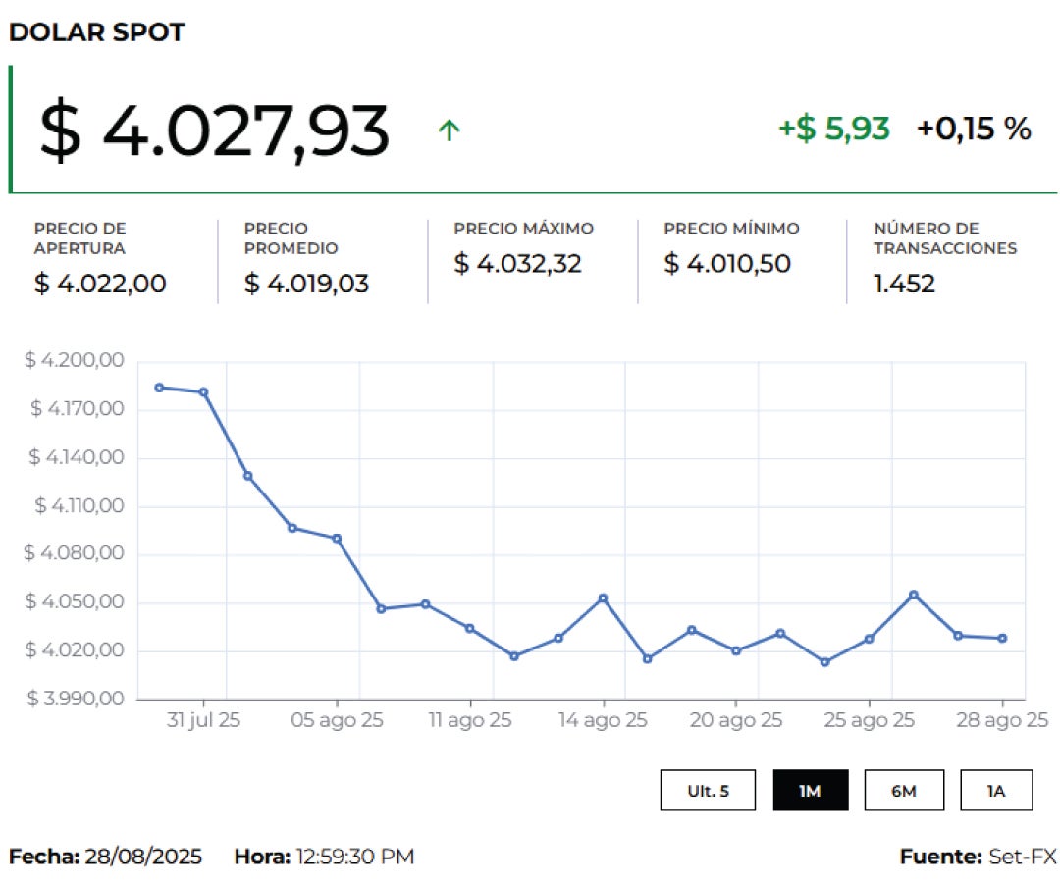Switch chart to the 6M range

coord(903,791)
